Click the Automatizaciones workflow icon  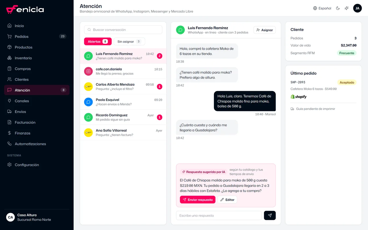point(9,144)
